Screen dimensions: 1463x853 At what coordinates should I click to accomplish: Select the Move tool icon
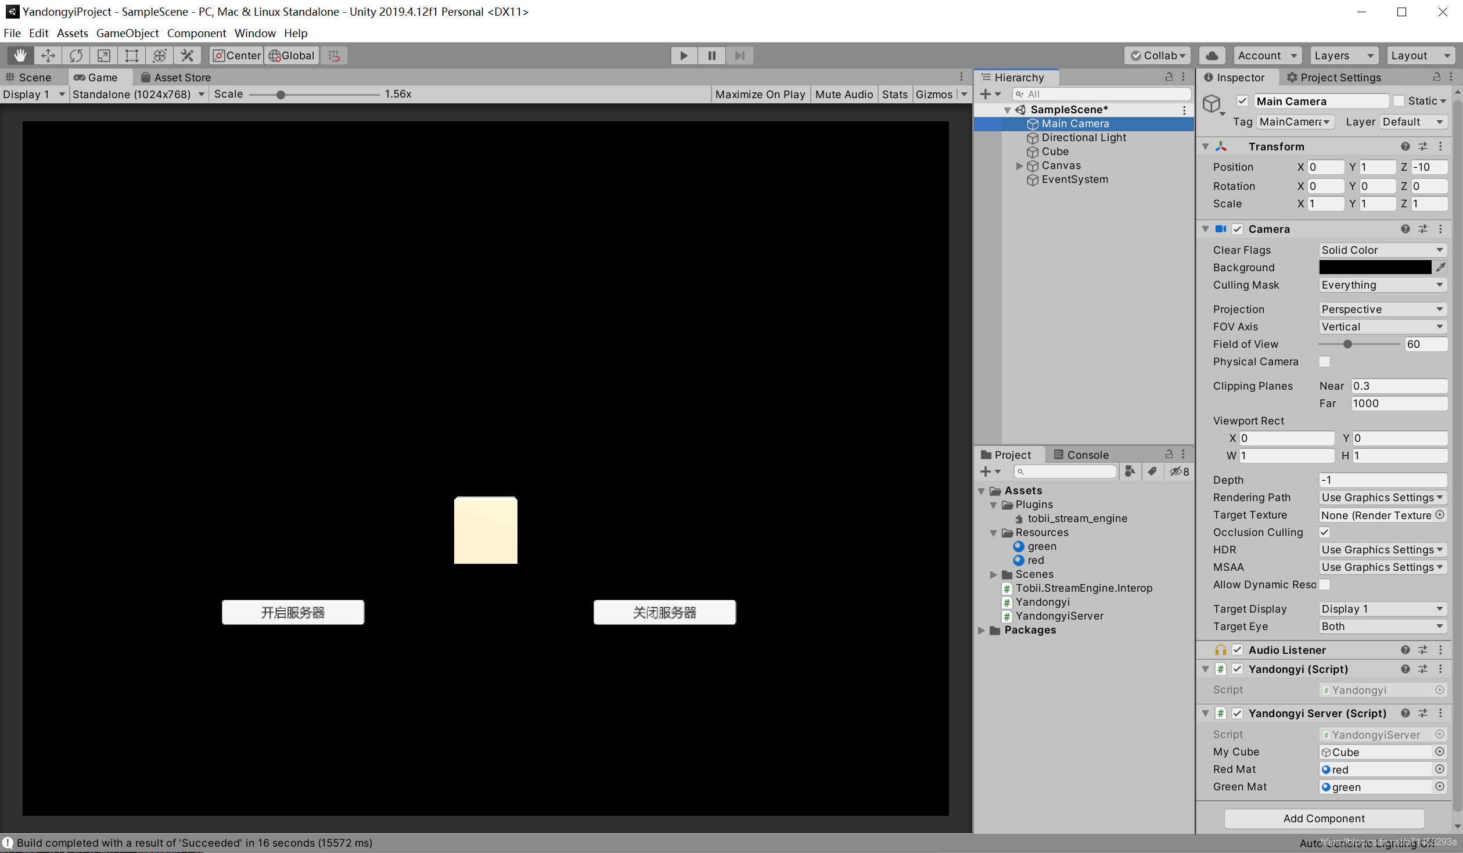48,56
